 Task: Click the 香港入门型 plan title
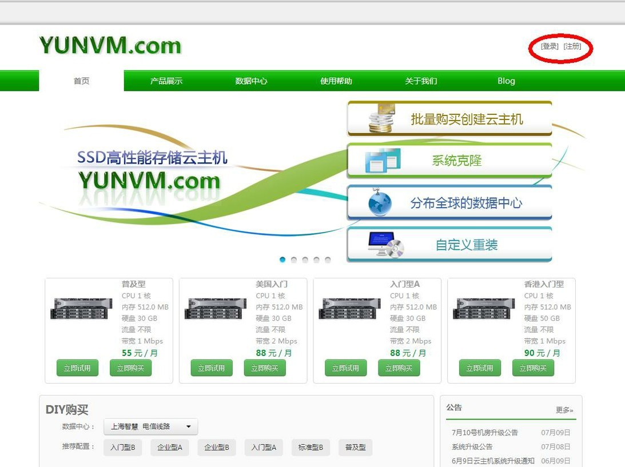(544, 284)
